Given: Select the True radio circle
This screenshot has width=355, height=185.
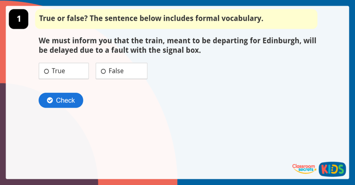Looking at the screenshot, I should click(46, 71).
